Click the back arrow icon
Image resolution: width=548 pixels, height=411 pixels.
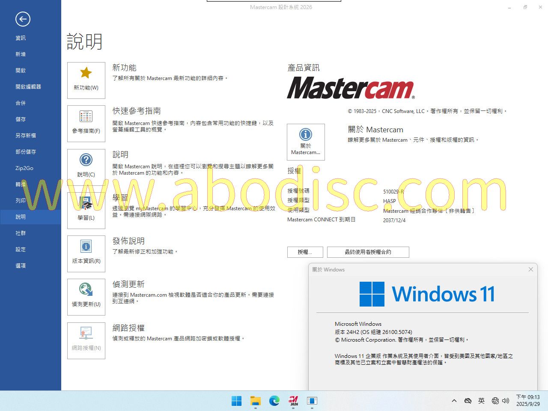(x=23, y=19)
